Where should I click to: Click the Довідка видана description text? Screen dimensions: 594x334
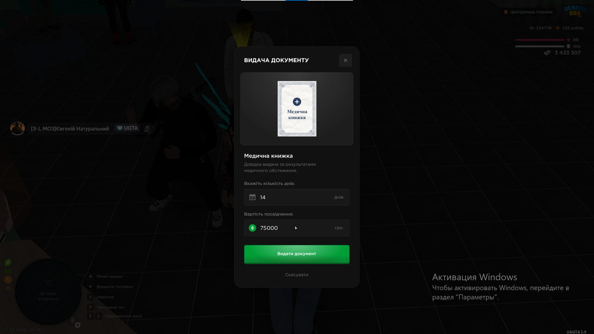click(x=280, y=167)
